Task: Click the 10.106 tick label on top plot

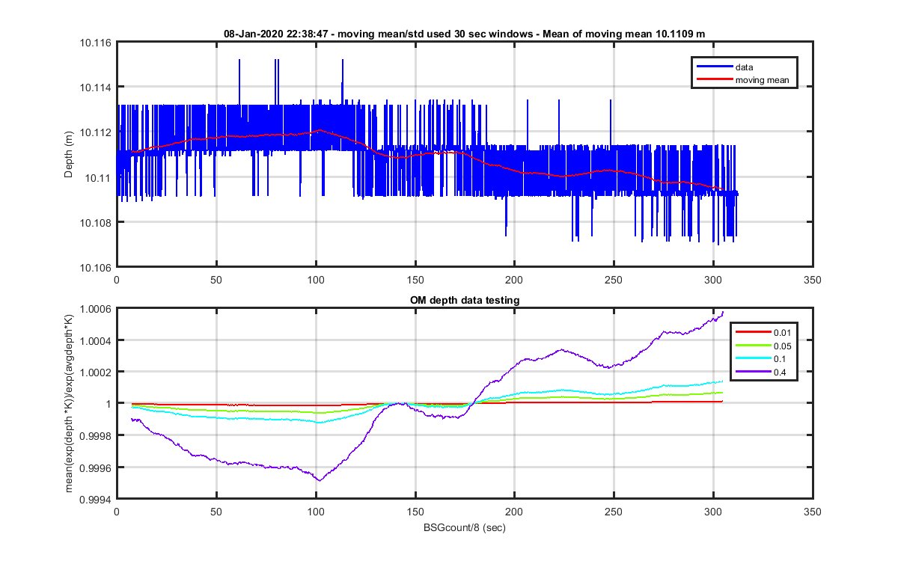Action: 97,267
